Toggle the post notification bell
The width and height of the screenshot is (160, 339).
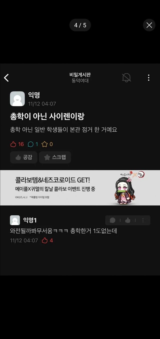[x=126, y=78]
